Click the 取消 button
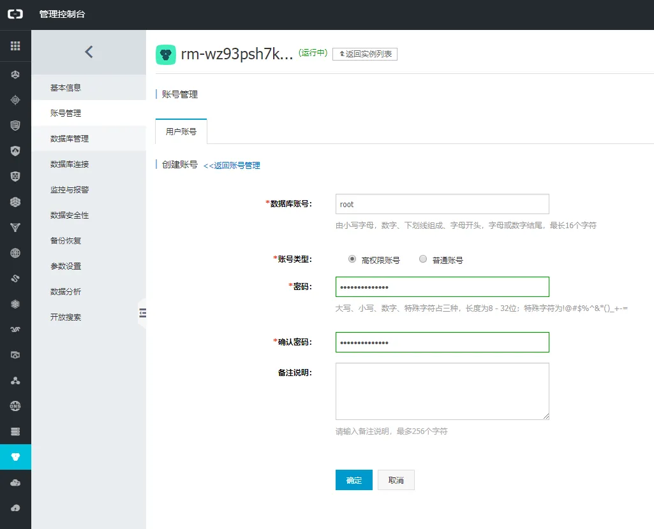The image size is (654, 529). pos(396,480)
